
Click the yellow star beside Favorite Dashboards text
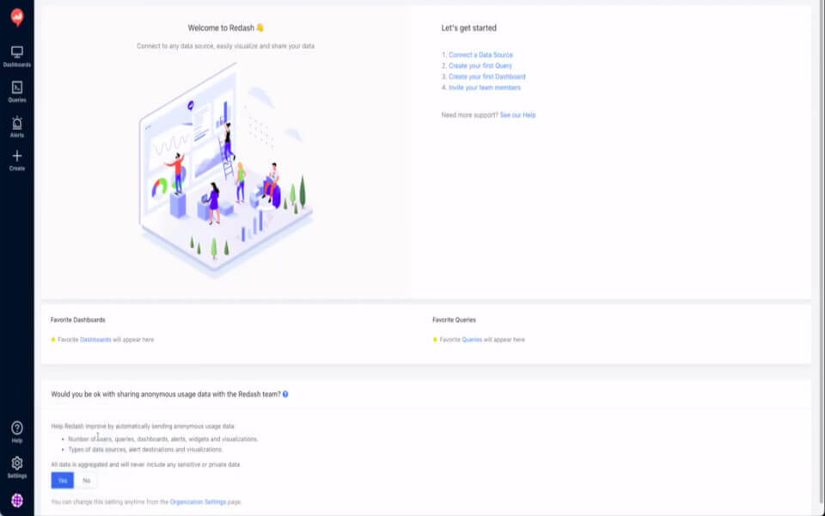[x=53, y=340]
